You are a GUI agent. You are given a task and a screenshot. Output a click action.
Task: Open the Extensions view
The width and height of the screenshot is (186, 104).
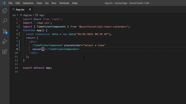5,52
